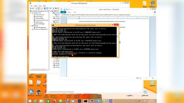Expand Services and Applications node
184x103 pixels.
coord(31,29)
